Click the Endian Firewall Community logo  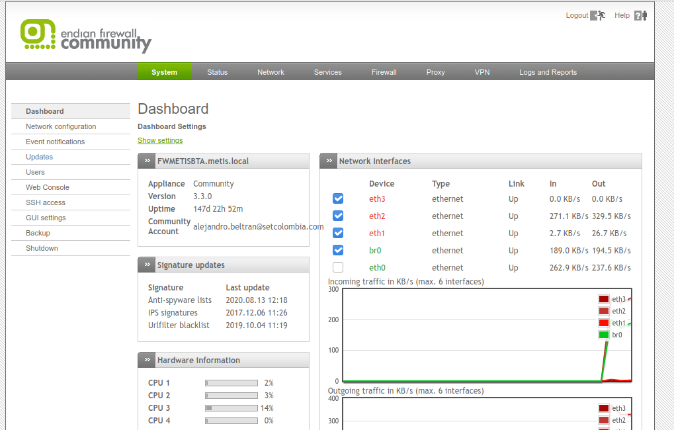coord(86,36)
